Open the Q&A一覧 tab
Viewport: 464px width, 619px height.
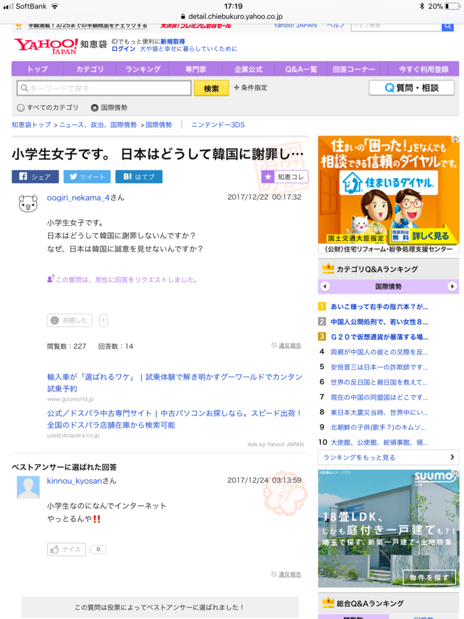[301, 69]
